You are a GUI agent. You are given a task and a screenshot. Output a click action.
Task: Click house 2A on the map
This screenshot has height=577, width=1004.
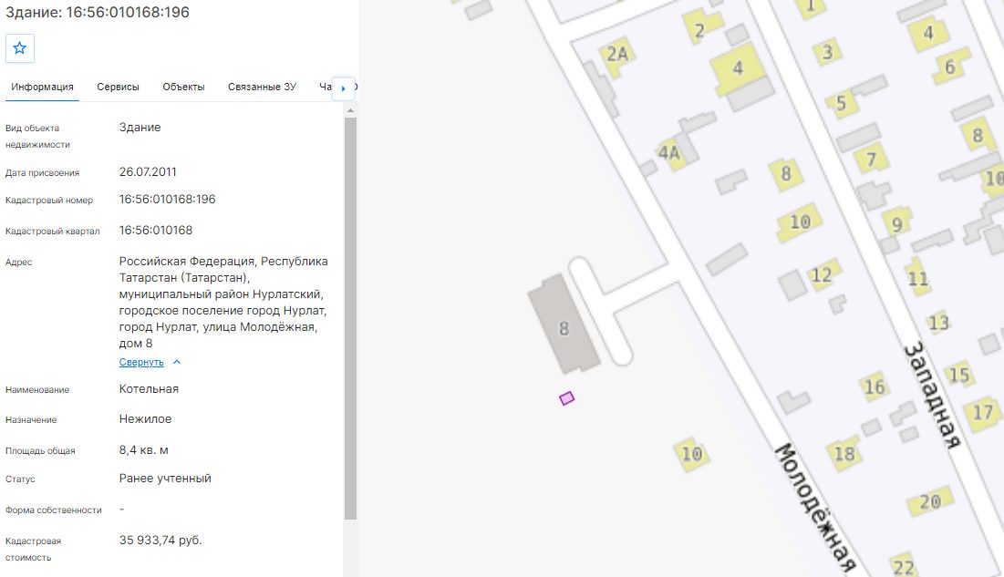point(617,55)
